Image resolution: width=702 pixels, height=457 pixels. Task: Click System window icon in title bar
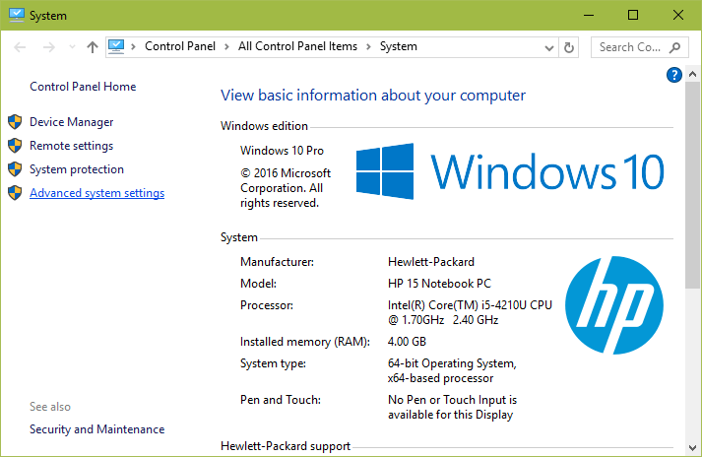pos(17,15)
